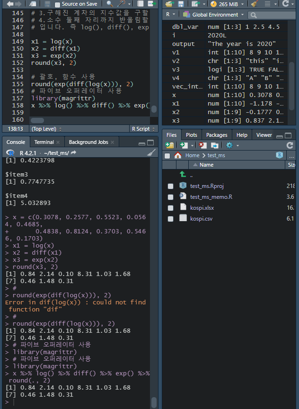View the current working directory arrow

click(73, 152)
